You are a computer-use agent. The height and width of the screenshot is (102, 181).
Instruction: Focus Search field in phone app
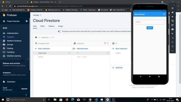150,22
